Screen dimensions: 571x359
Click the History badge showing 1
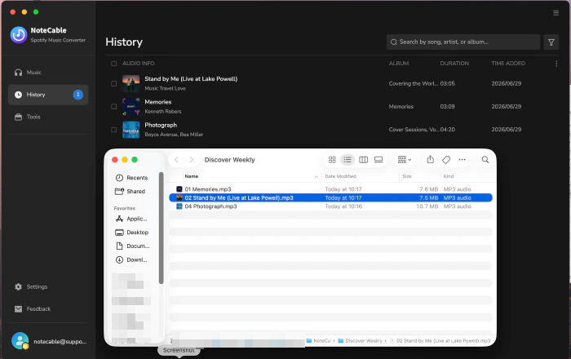pos(78,95)
